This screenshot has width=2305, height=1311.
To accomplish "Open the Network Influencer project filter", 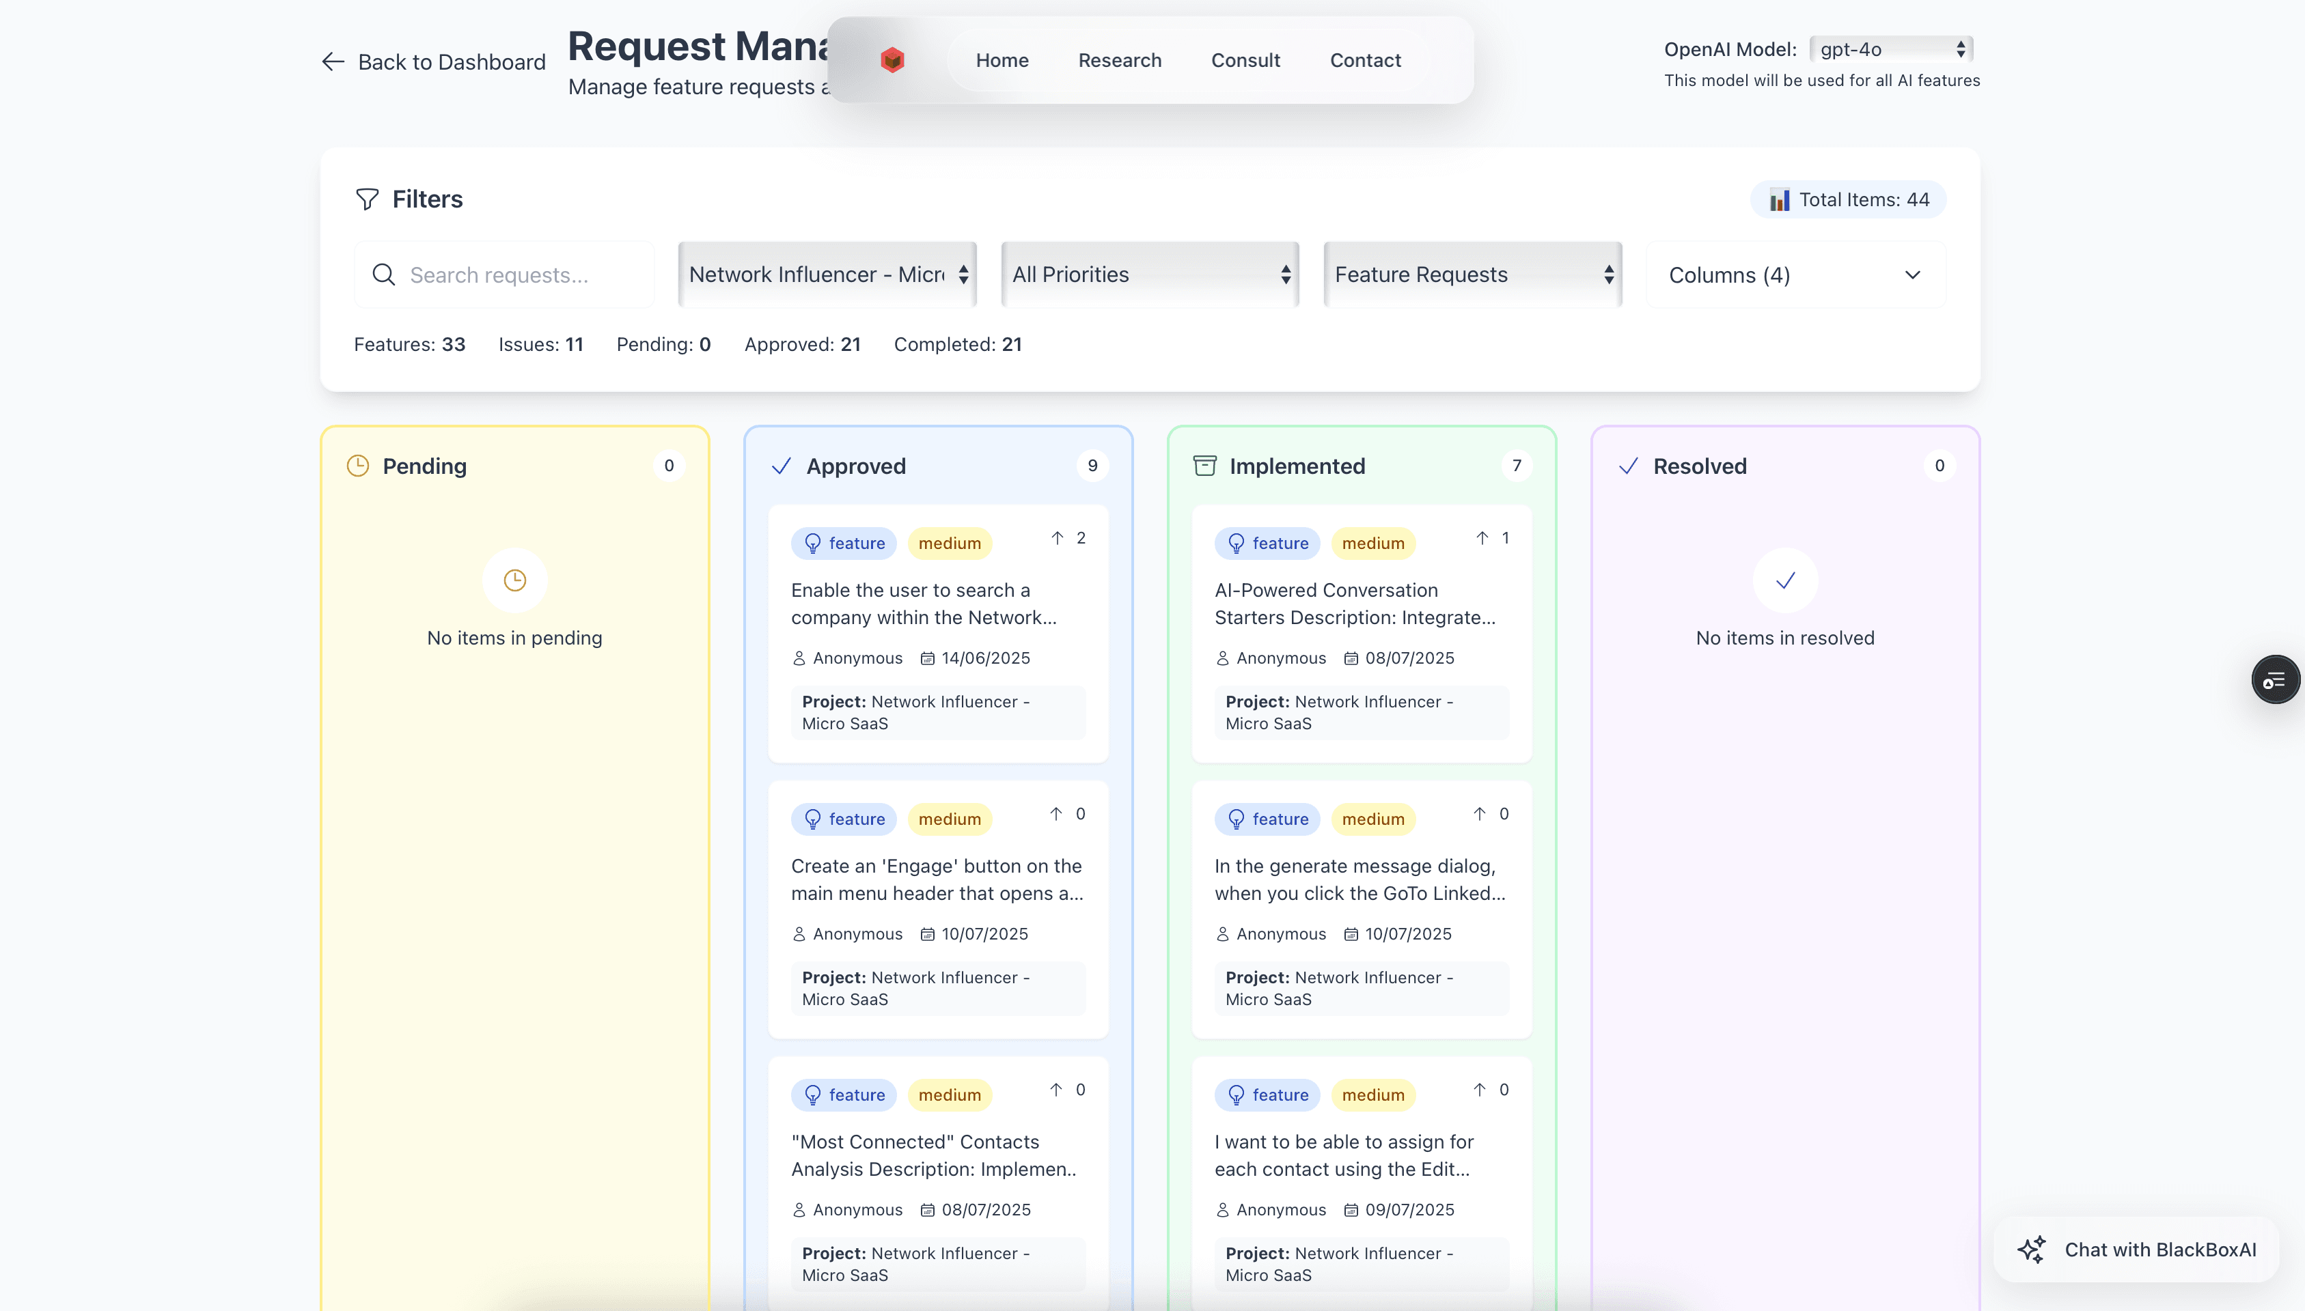I will (x=827, y=274).
